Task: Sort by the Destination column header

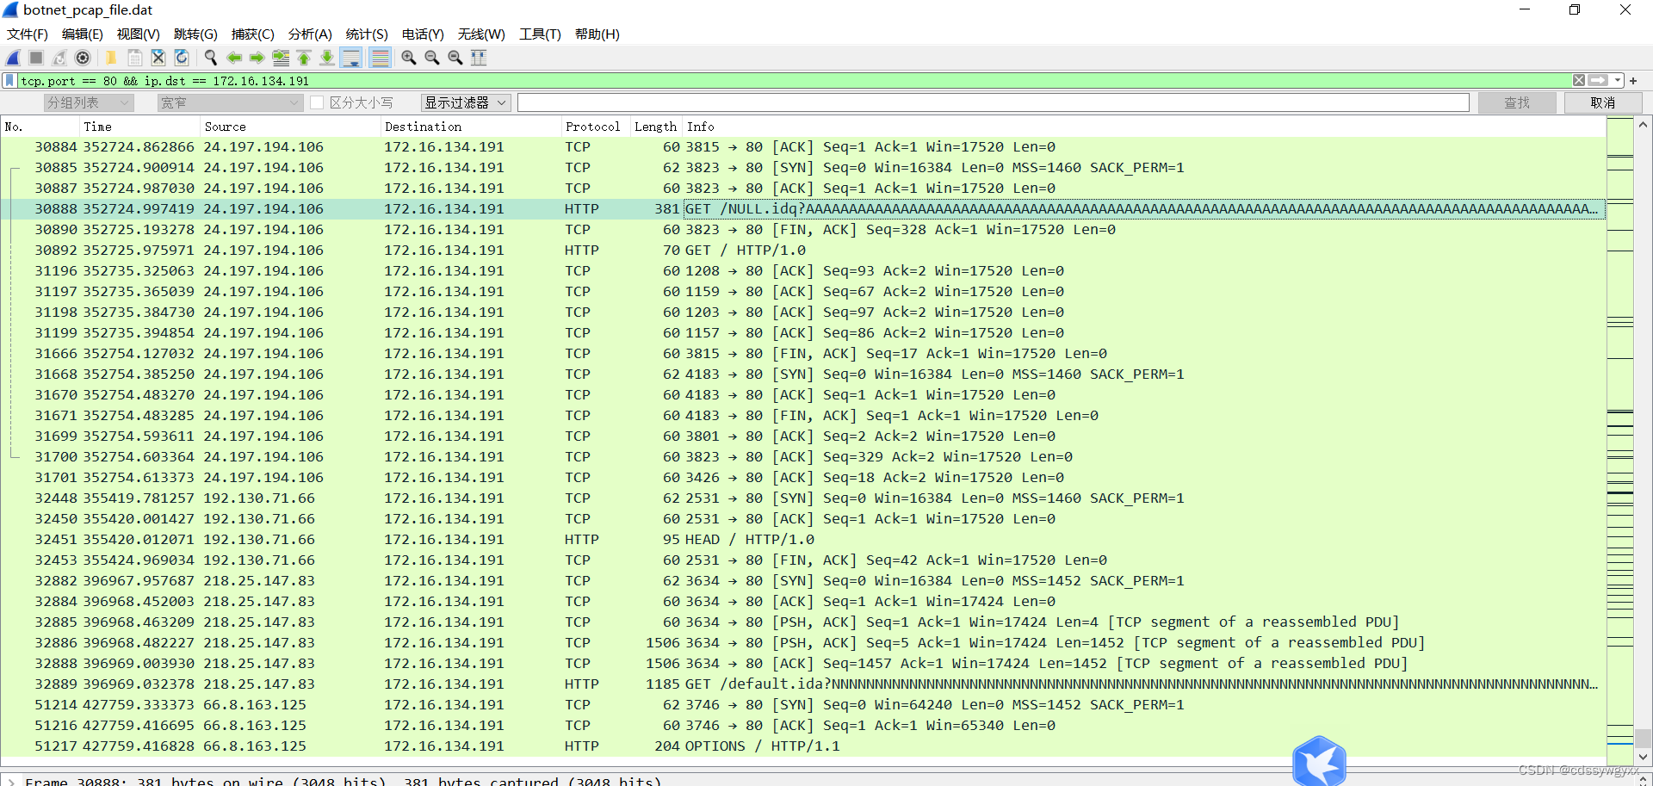Action: (x=471, y=127)
